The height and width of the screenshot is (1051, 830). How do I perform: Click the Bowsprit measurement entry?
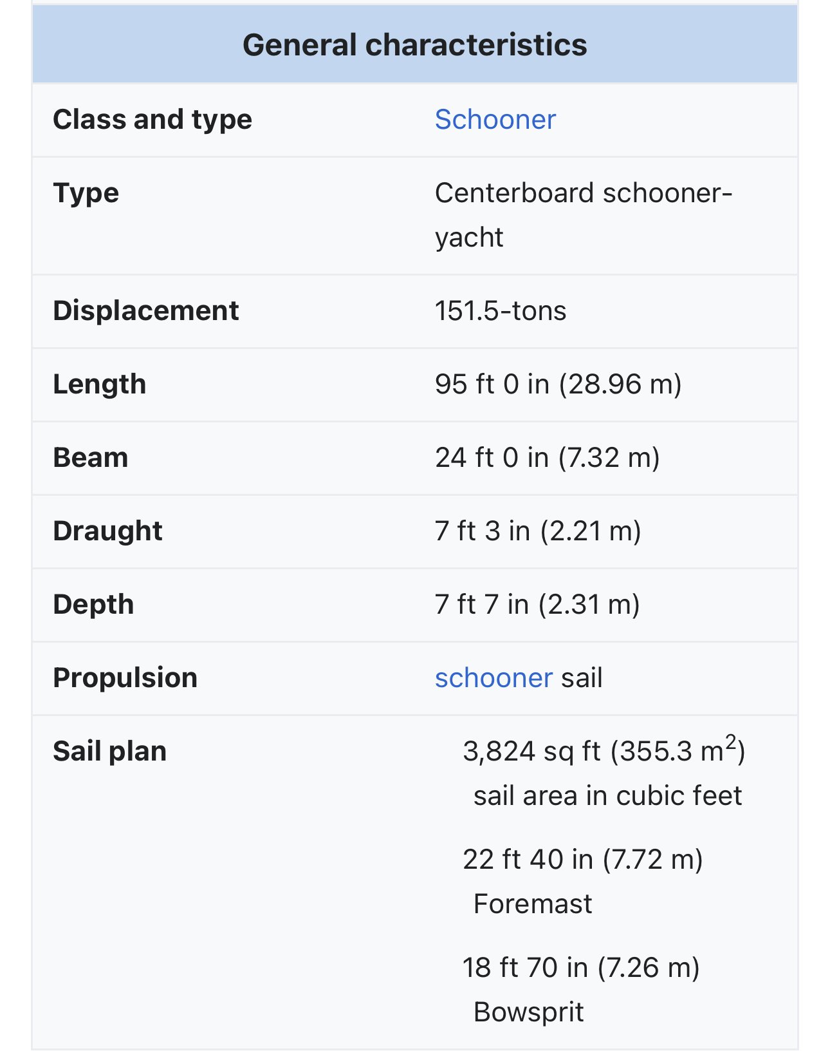point(580,989)
